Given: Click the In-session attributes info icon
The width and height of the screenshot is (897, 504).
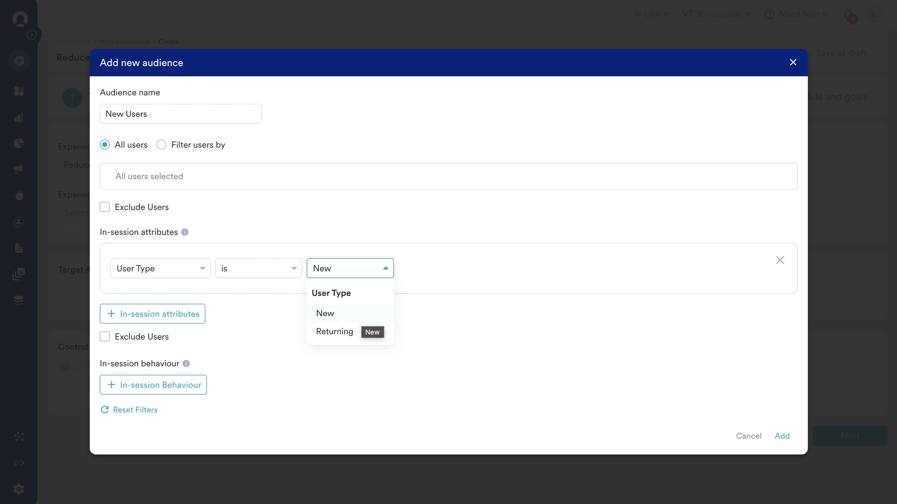Looking at the screenshot, I should tap(185, 232).
